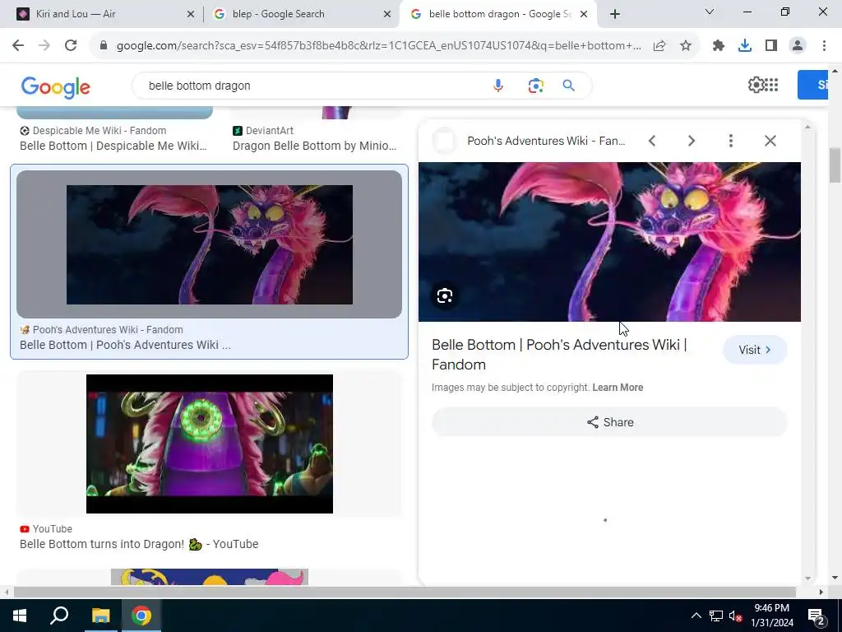Screen dimensions: 842x632
Task: Submit search with the magnifier icon
Action: (569, 86)
